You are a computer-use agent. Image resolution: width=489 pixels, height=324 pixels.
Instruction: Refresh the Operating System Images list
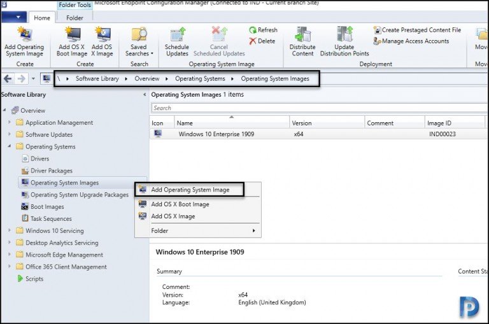tap(263, 30)
